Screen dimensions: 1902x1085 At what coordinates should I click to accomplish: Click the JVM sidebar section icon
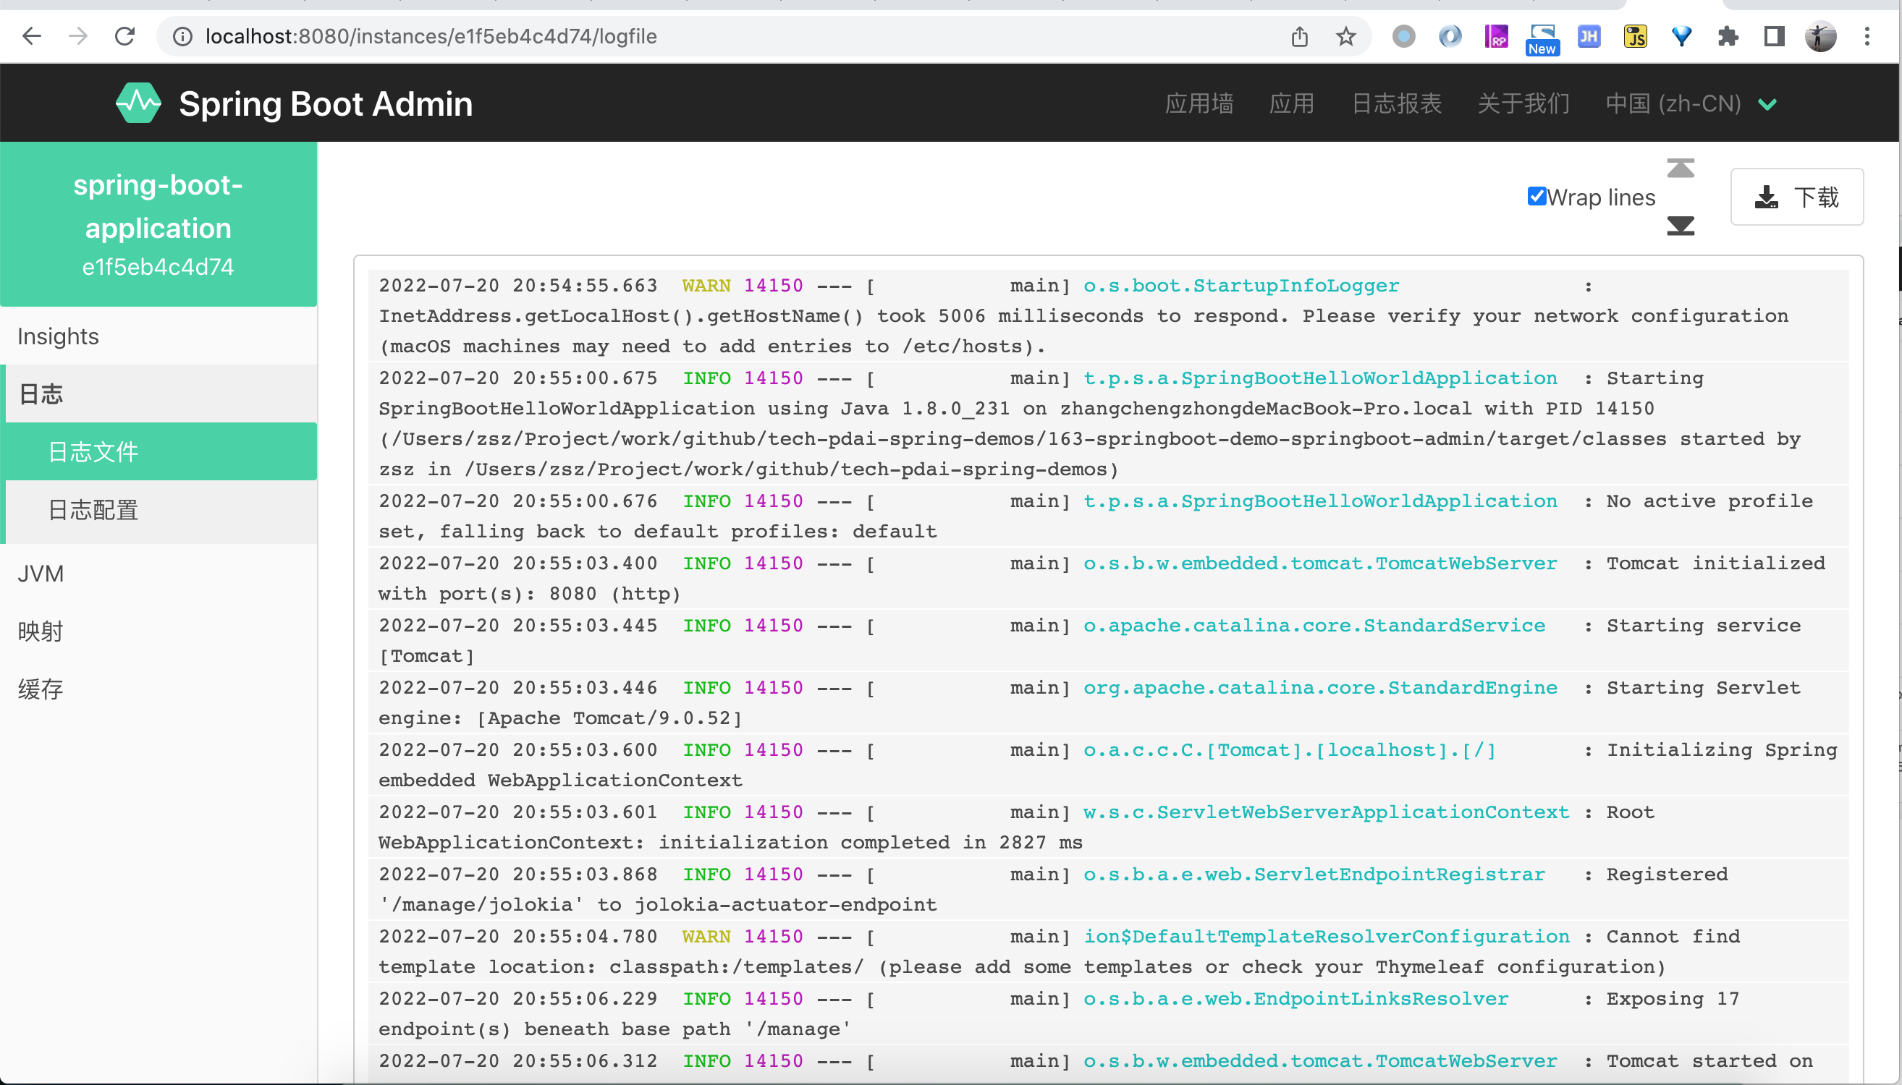pyautogui.click(x=39, y=572)
